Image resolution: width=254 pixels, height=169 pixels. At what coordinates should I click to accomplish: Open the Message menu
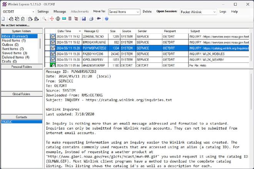click(60, 12)
